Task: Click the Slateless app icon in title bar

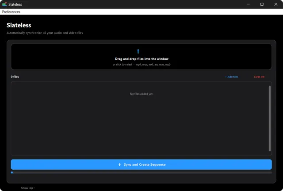Action: tap(4, 4)
